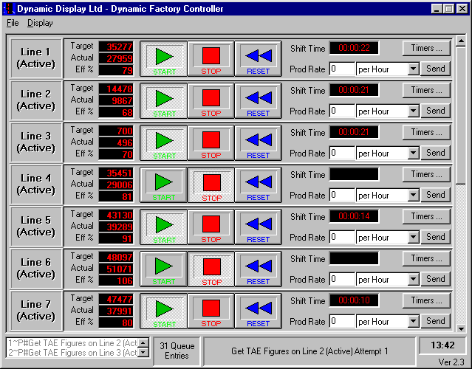Click the Line 5 (Active) label

36,227
